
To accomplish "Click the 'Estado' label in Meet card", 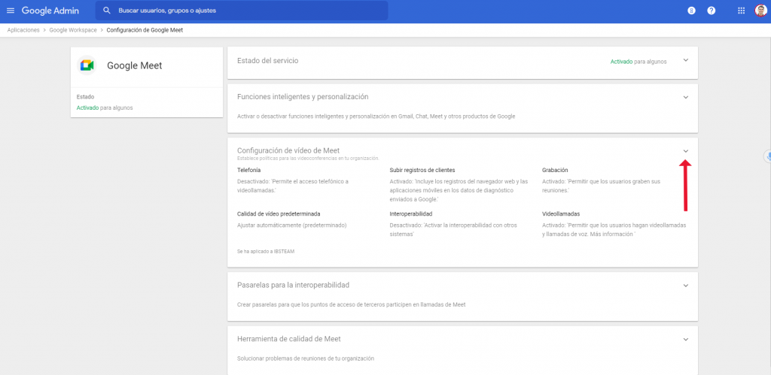I will pyautogui.click(x=86, y=97).
